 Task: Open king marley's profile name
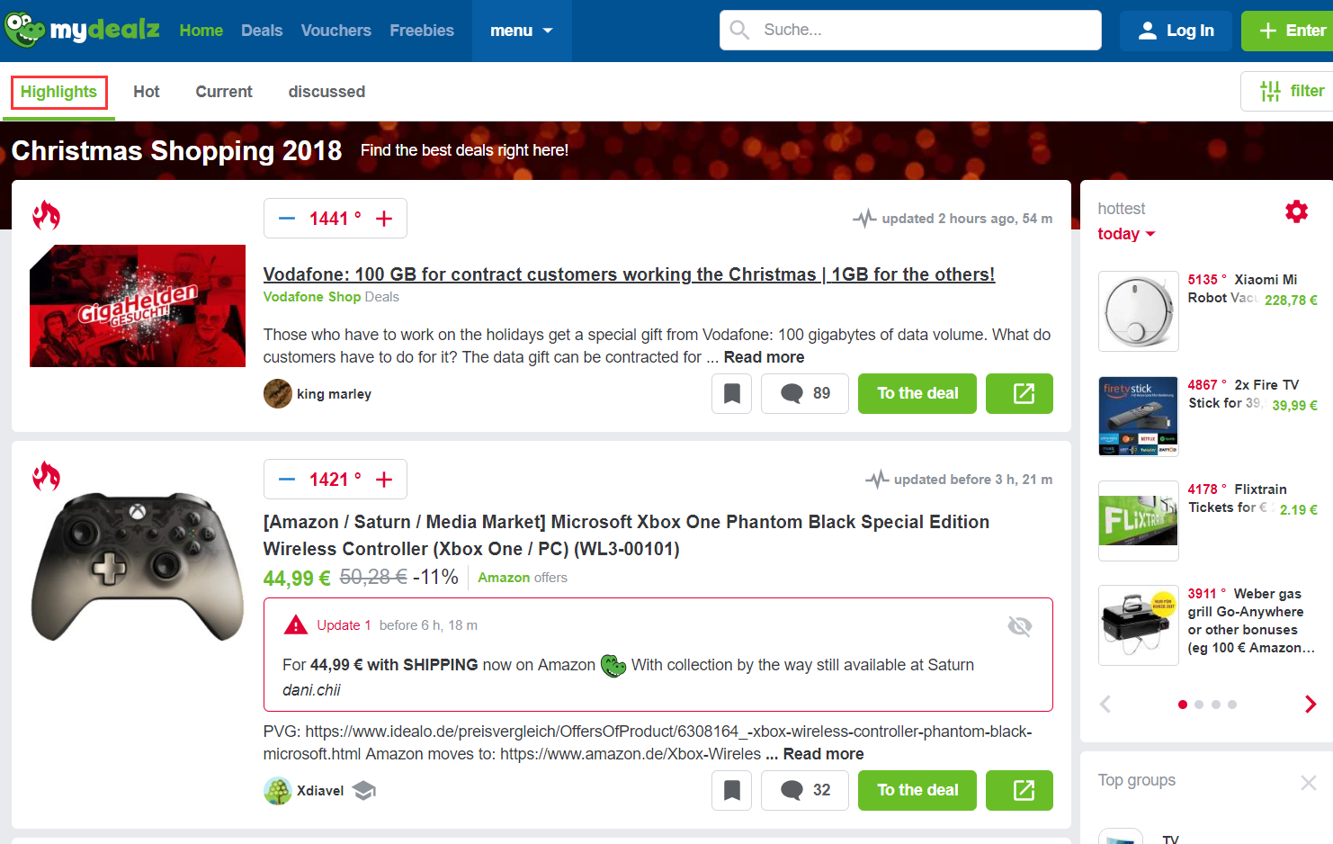pyautogui.click(x=334, y=394)
